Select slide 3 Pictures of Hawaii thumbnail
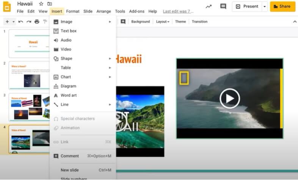The height and width of the screenshot is (180, 298). tap(29, 107)
